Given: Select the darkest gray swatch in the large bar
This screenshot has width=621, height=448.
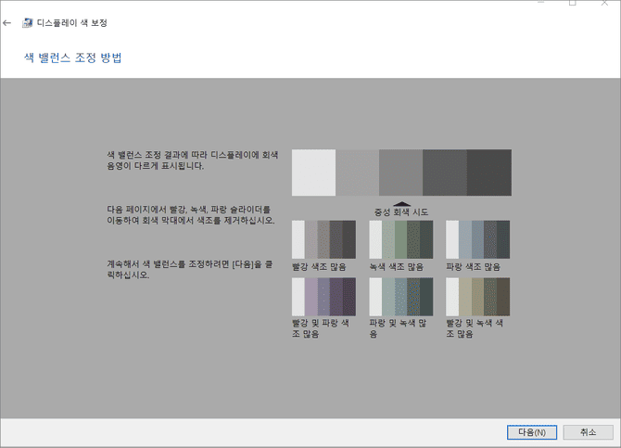Looking at the screenshot, I should 489,173.
